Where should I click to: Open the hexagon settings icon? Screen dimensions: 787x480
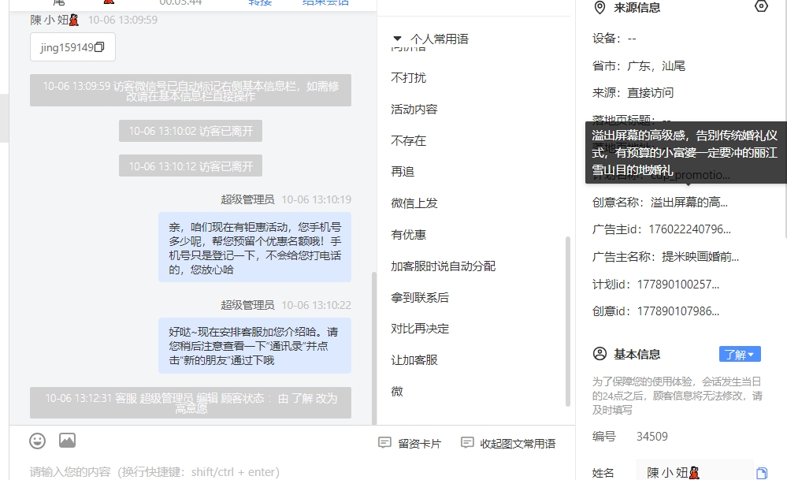click(762, 6)
